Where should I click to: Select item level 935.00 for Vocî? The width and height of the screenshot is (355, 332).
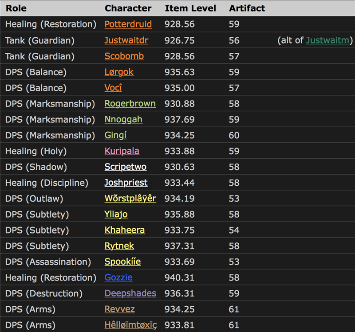(x=179, y=88)
